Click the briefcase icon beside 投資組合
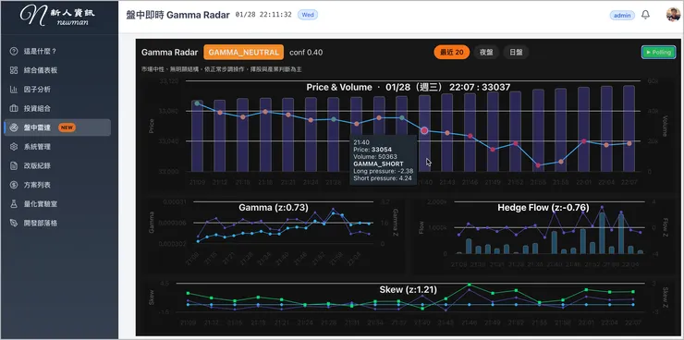The image size is (684, 340). [14, 108]
